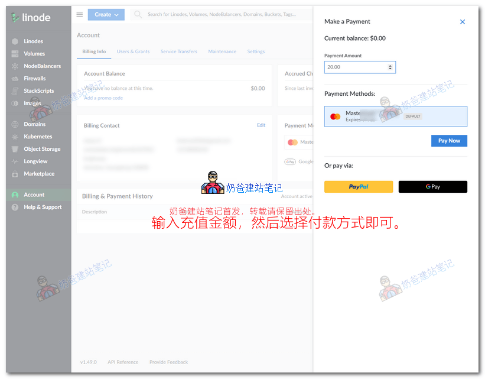Select the Mastercard payment method
The image size is (485, 379).
pyautogui.click(x=395, y=116)
